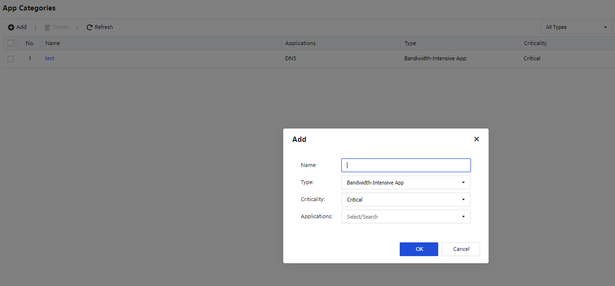Toggle the select-all checkbox in table header

[10, 43]
